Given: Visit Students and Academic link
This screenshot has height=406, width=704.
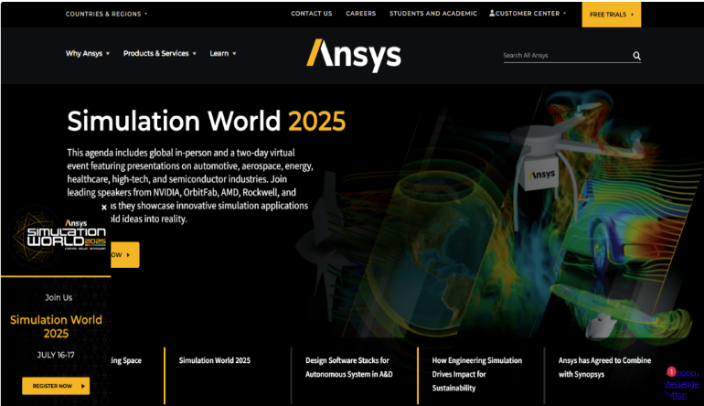Looking at the screenshot, I should pos(432,14).
